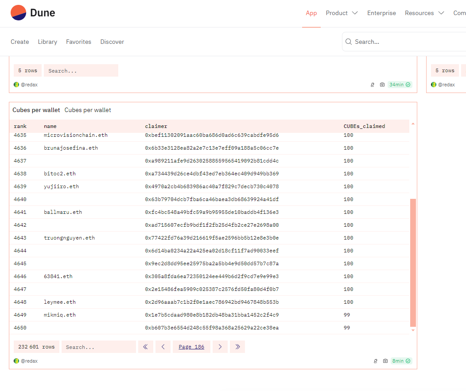
Task: Click the name column header
Action: pyautogui.click(x=50, y=126)
